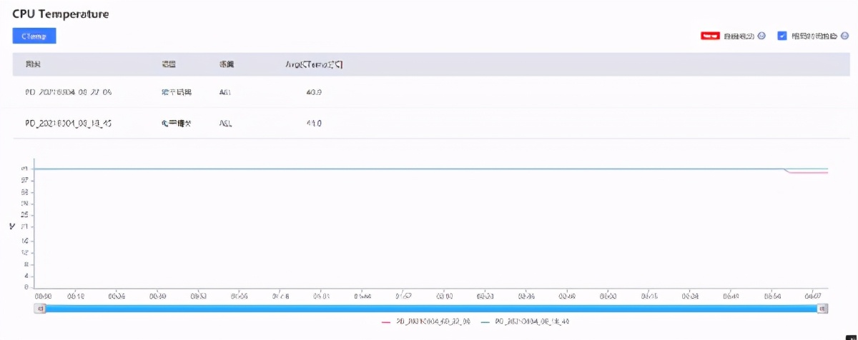The image size is (858, 340).
Task: Click the first column header in the table
Action: pos(33,64)
